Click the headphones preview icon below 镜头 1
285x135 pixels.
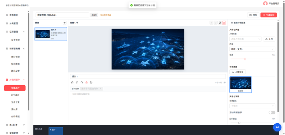pos(72,82)
